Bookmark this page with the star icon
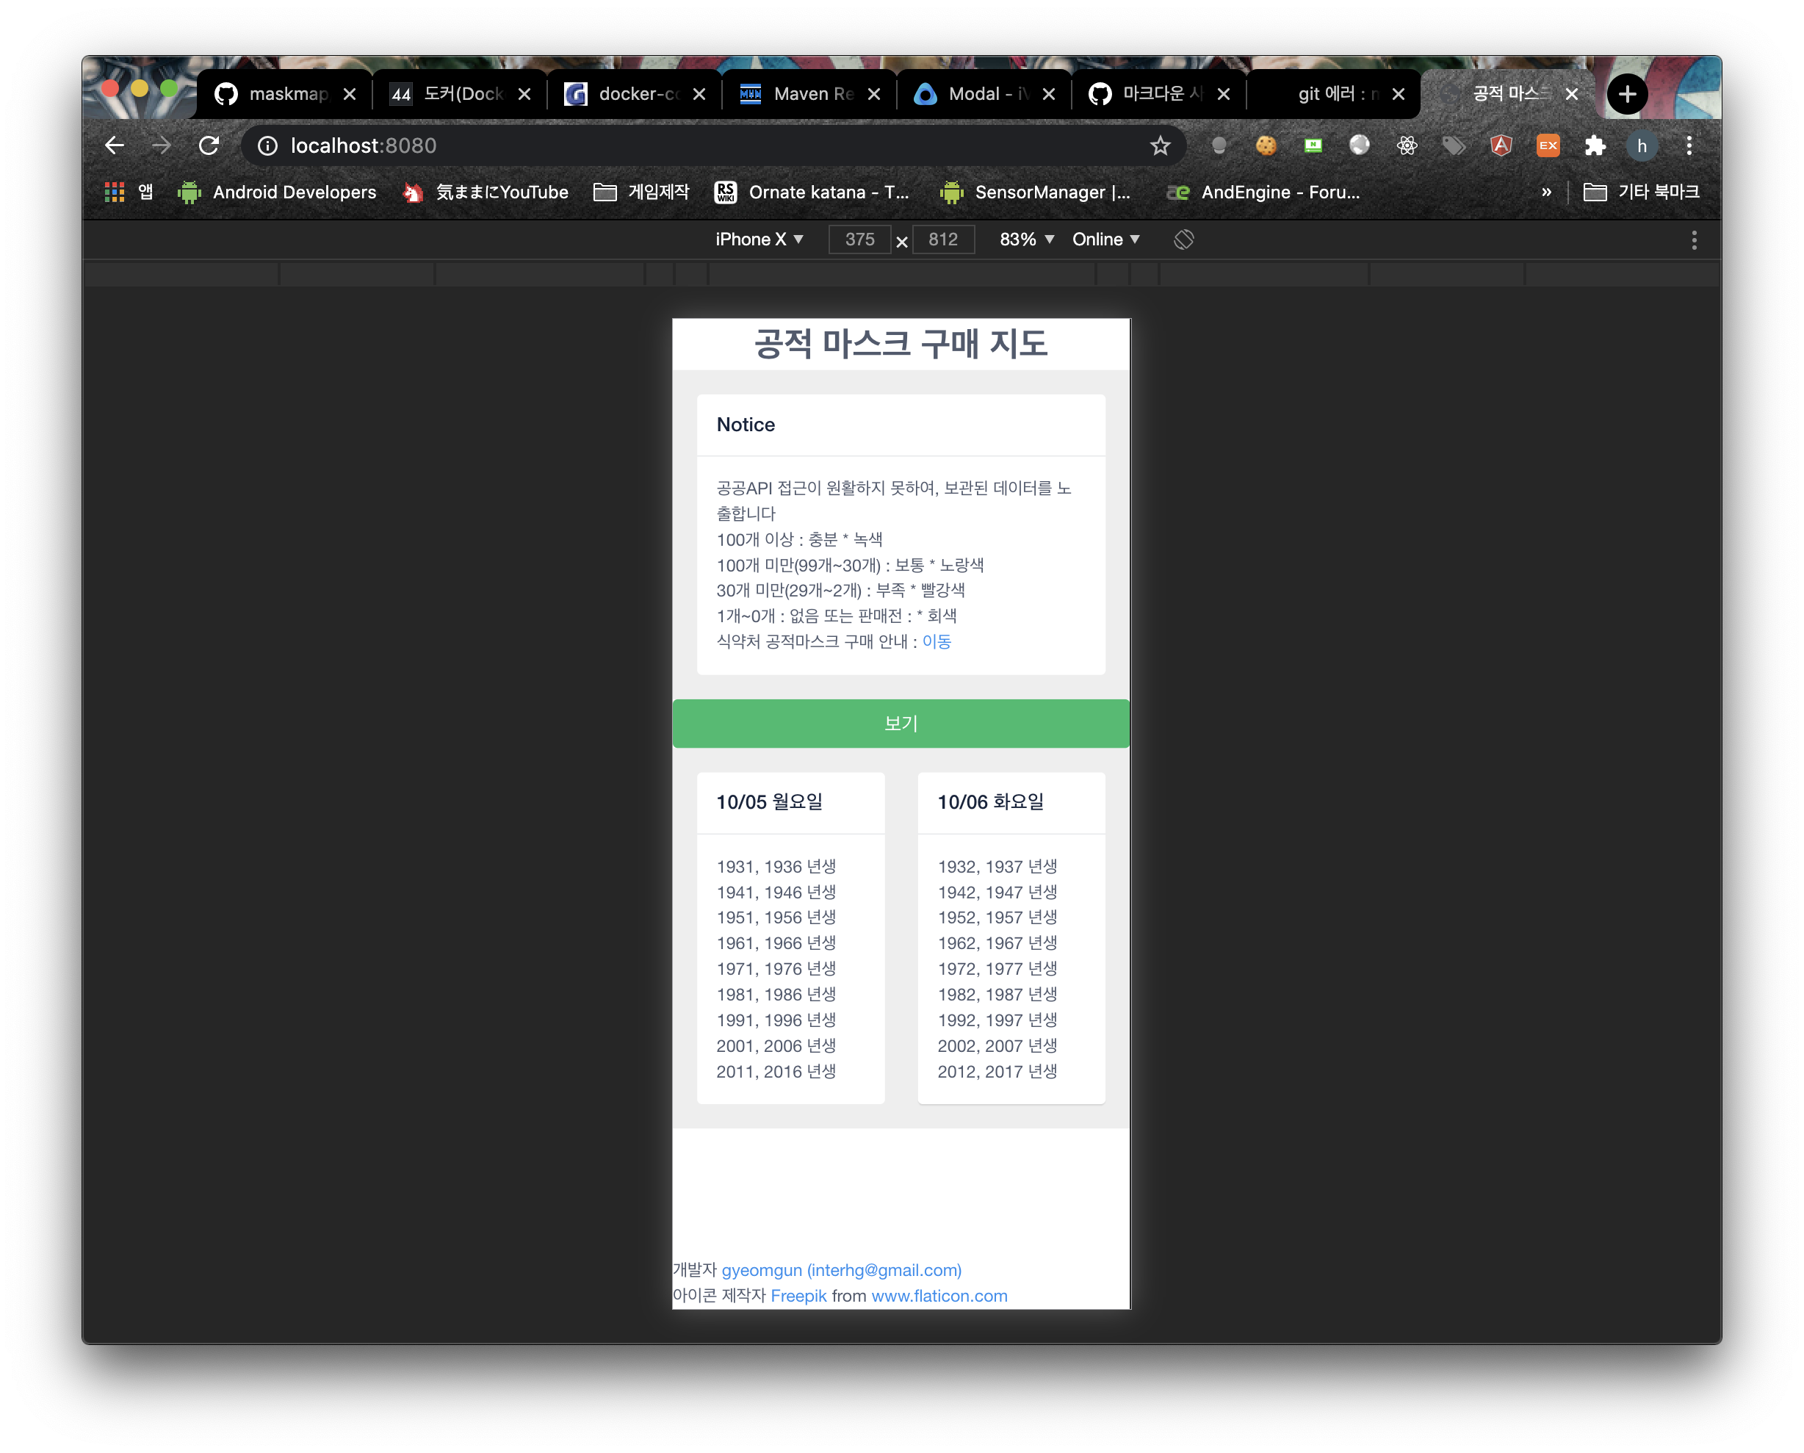This screenshot has height=1453, width=1804. pyautogui.click(x=1161, y=145)
